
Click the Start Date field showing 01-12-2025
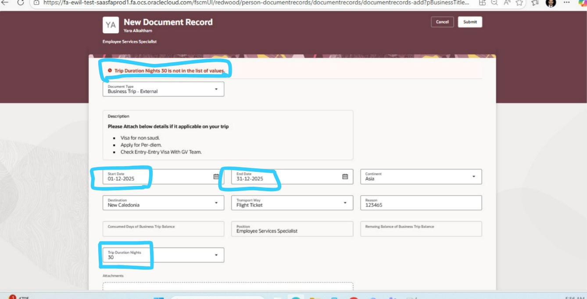[163, 177]
